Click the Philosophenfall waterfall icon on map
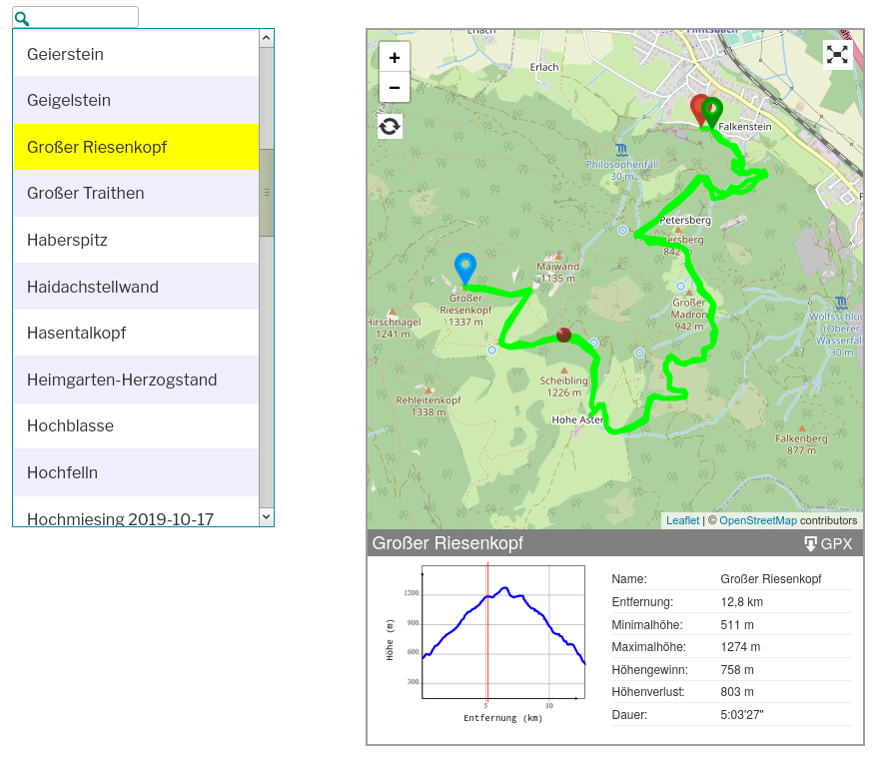 (621, 150)
